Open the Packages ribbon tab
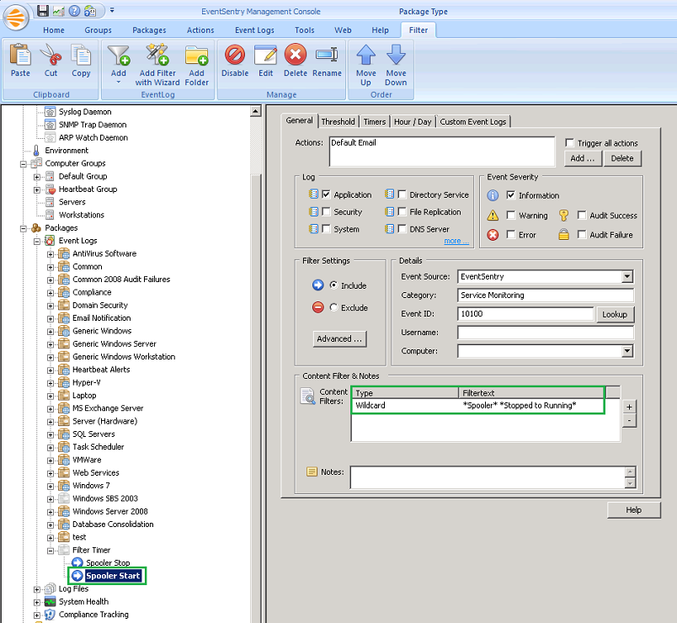 tap(149, 30)
